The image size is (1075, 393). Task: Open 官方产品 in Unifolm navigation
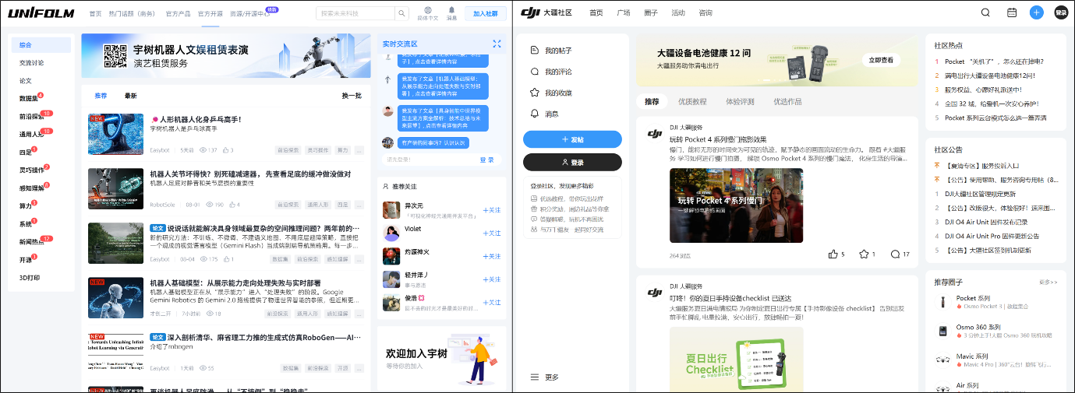(x=177, y=14)
